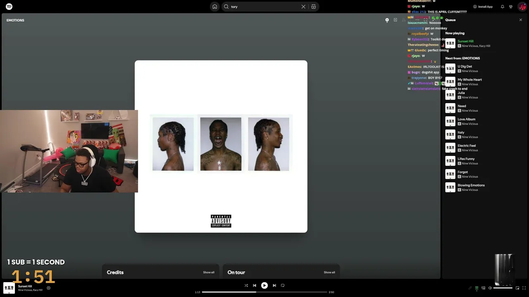Open the Credits section heading
Image resolution: width=529 pixels, height=297 pixels.
[x=115, y=272]
